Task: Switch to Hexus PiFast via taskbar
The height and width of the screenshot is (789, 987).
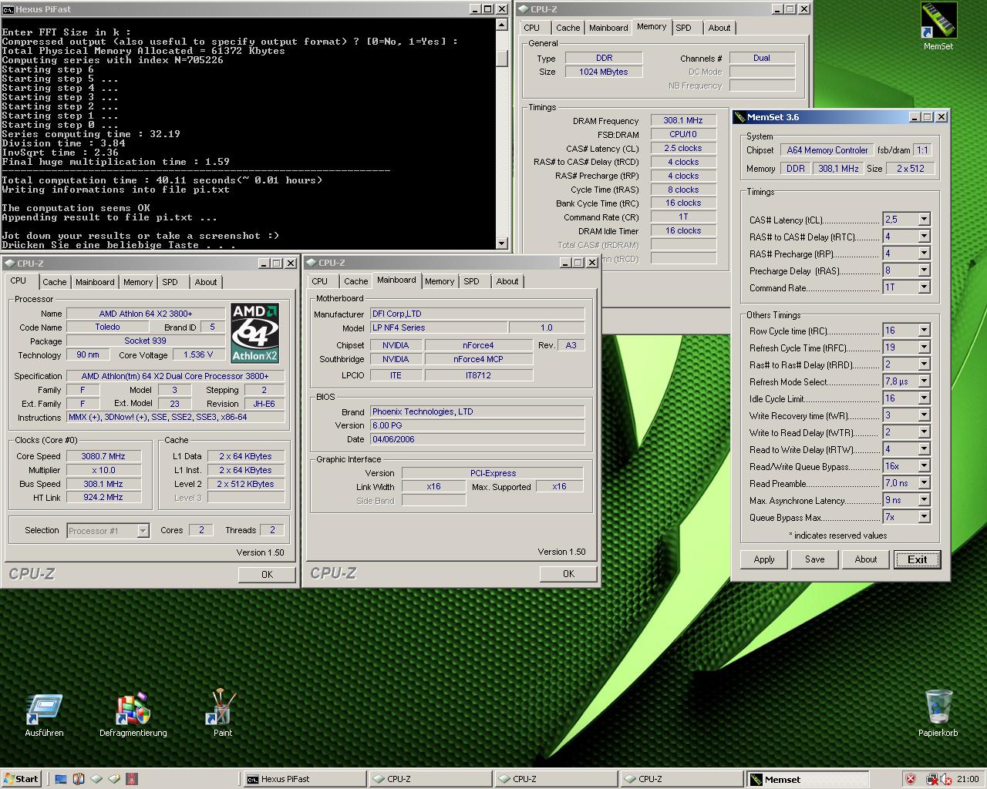Action: pyautogui.click(x=304, y=779)
